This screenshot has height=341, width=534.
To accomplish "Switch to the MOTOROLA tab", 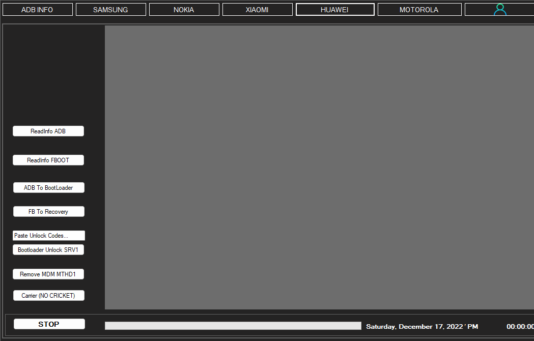I will click(x=419, y=9).
